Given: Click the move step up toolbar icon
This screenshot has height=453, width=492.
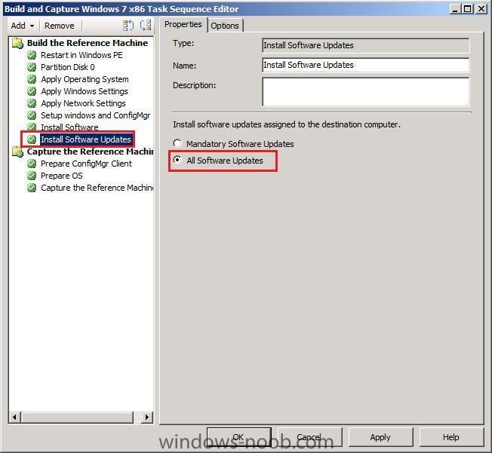Looking at the screenshot, I should point(128,26).
